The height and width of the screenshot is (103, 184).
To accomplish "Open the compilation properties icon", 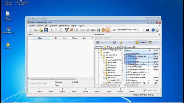I will click(67, 30).
